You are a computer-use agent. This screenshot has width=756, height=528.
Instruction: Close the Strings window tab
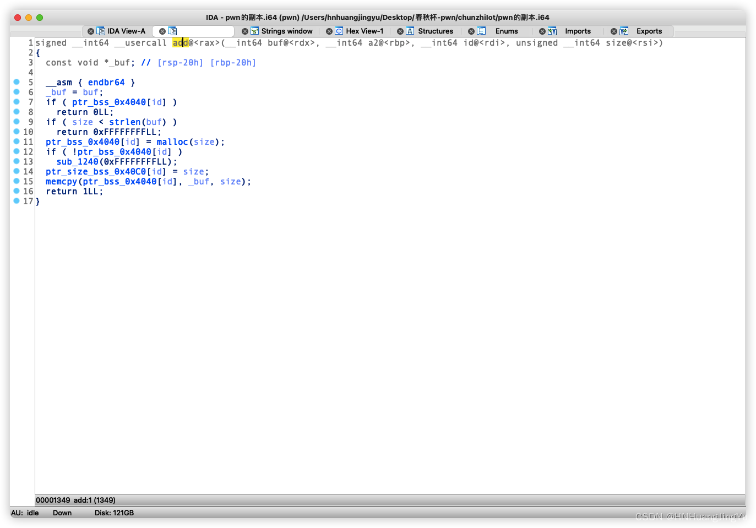pyautogui.click(x=245, y=31)
